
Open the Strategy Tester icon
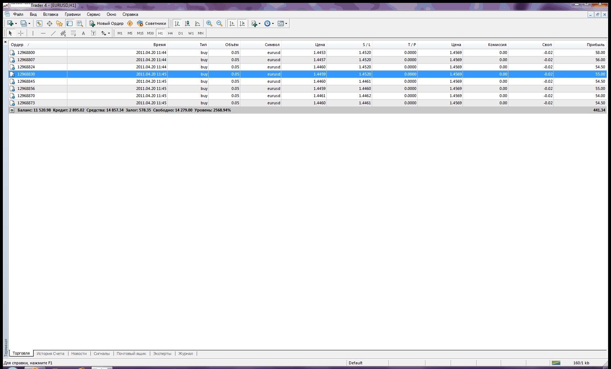pyautogui.click(x=80, y=23)
